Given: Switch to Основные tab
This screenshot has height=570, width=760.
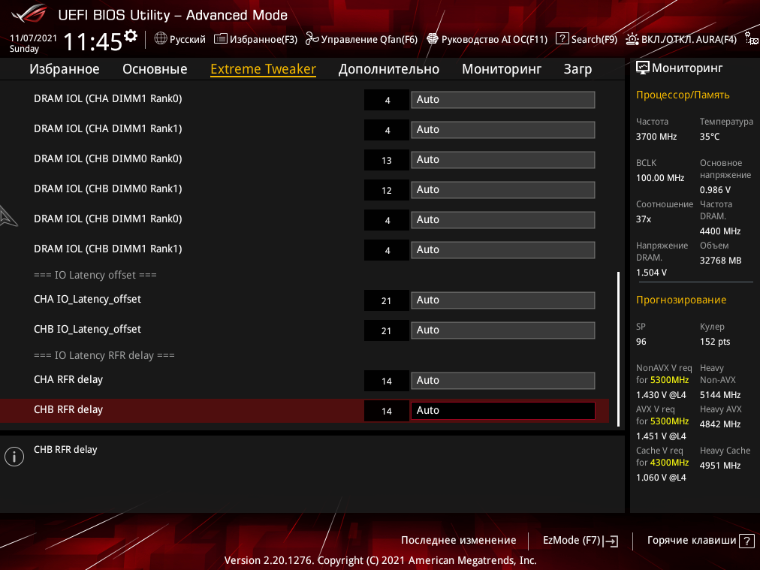Looking at the screenshot, I should pyautogui.click(x=155, y=69).
